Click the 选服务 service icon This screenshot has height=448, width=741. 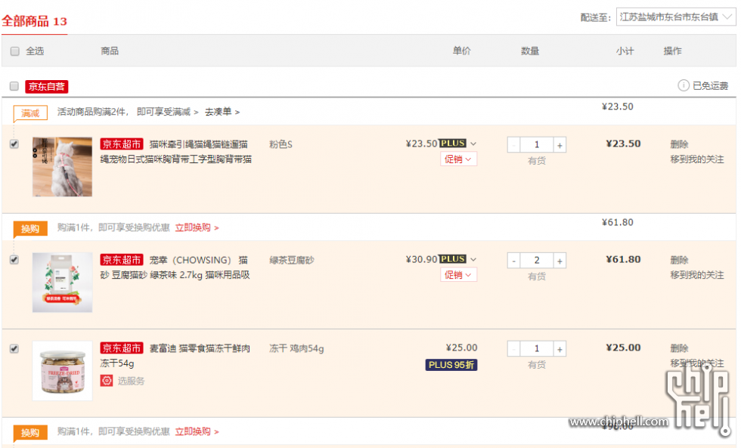coord(107,381)
